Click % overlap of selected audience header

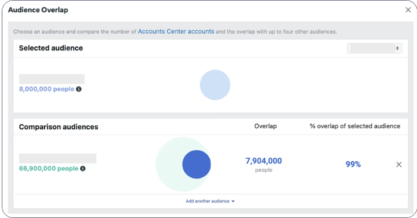[x=355, y=126]
